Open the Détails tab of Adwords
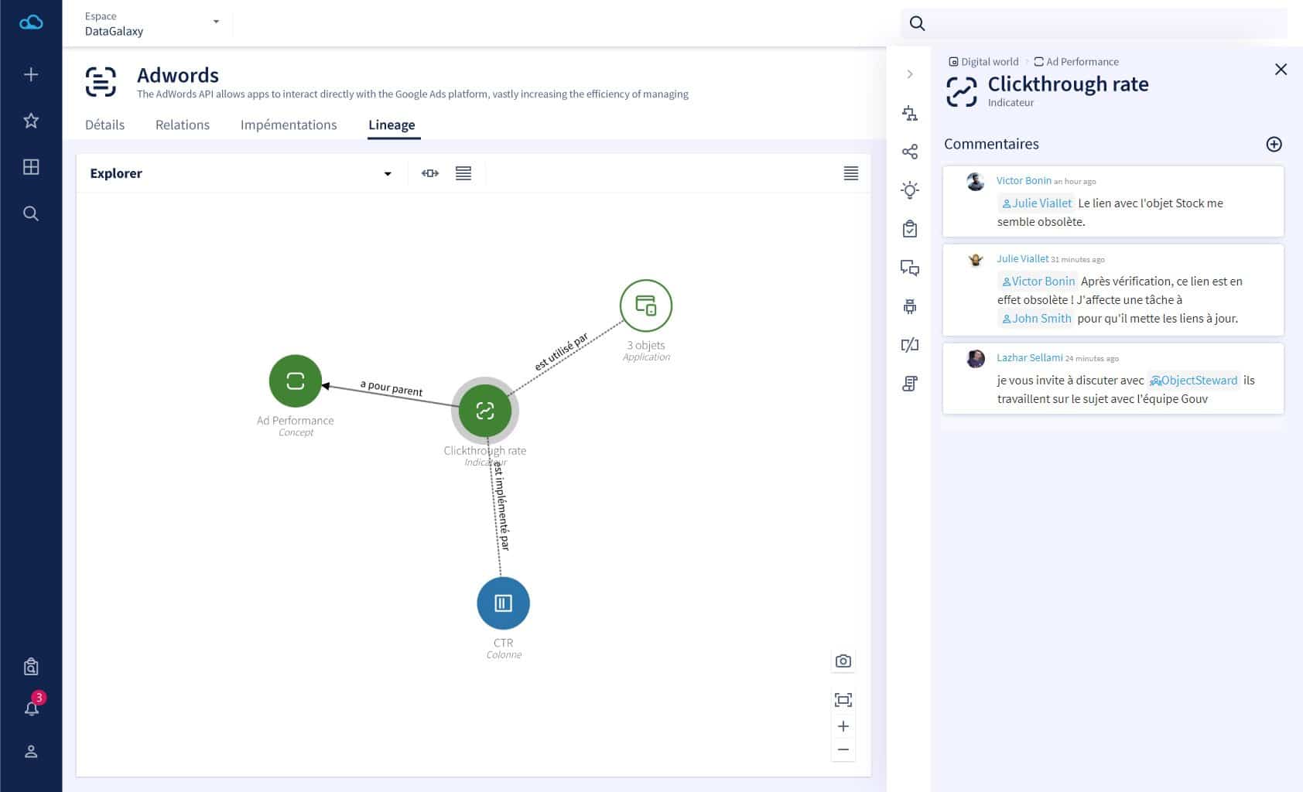Image resolution: width=1303 pixels, height=792 pixels. pyautogui.click(x=104, y=125)
